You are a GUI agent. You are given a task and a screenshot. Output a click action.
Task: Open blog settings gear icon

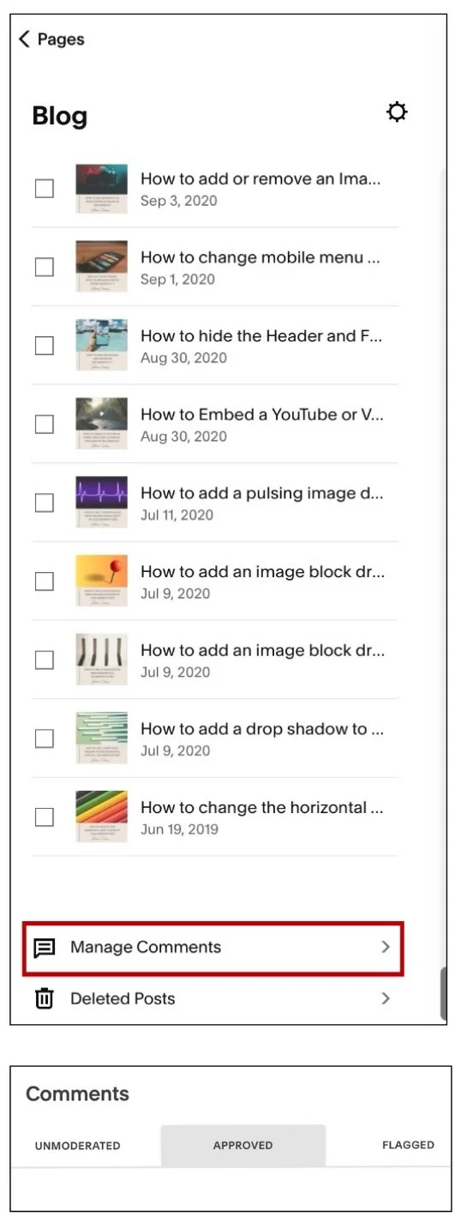pyautogui.click(x=397, y=112)
